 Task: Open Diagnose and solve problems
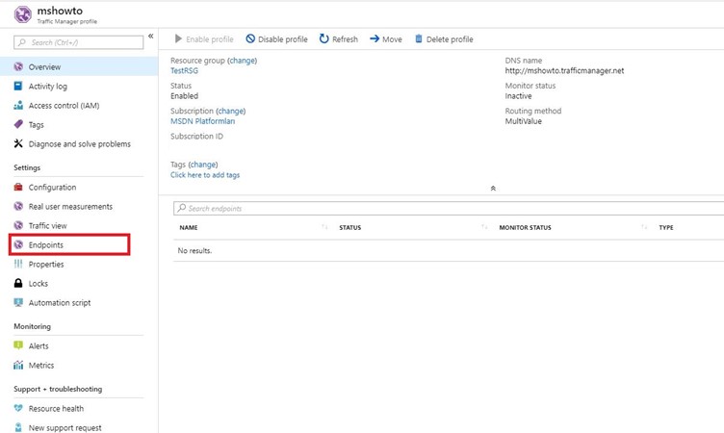click(79, 144)
